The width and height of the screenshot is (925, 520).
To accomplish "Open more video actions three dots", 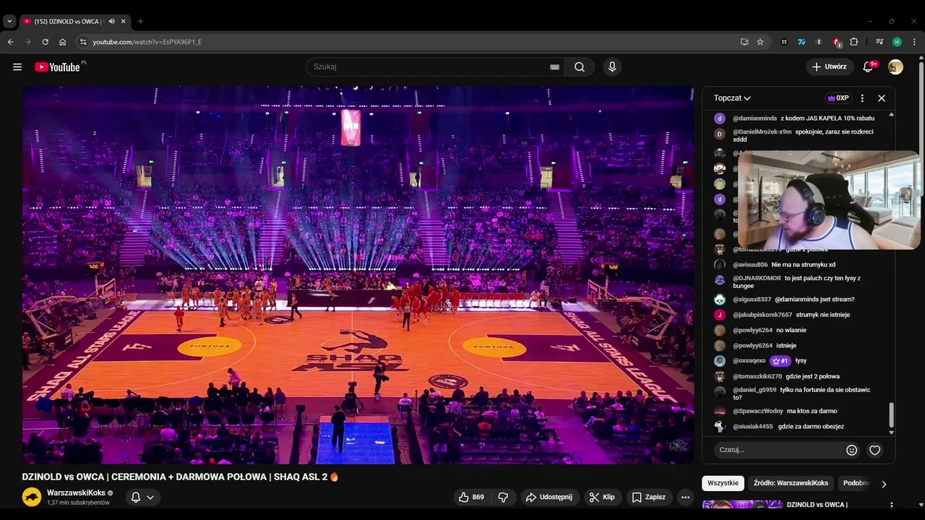I will [685, 497].
